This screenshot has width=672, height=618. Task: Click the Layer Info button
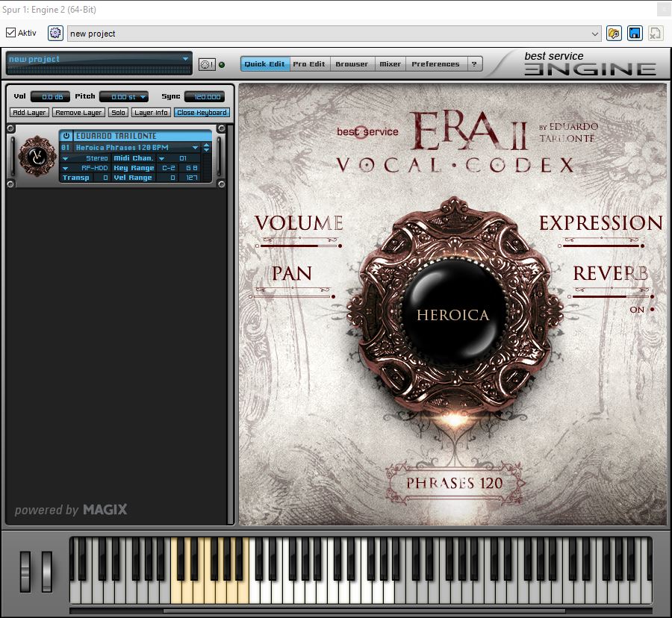pos(151,113)
